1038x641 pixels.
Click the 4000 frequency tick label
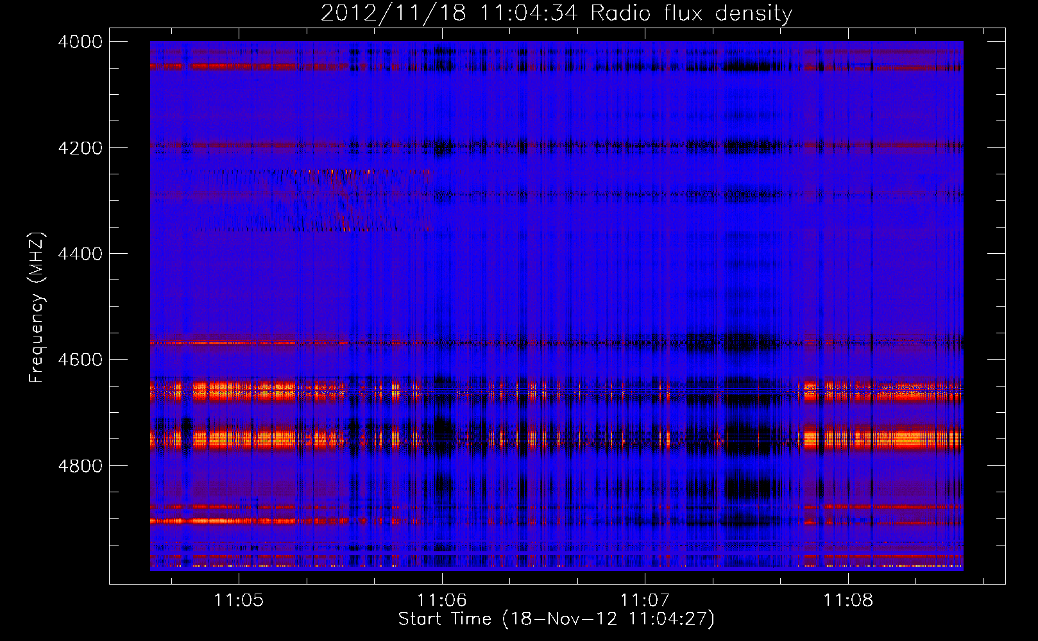coord(80,42)
